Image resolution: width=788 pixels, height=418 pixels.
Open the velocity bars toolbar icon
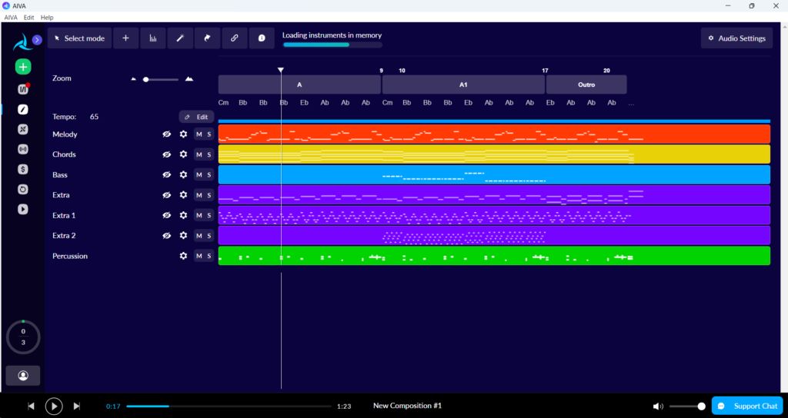coord(153,38)
